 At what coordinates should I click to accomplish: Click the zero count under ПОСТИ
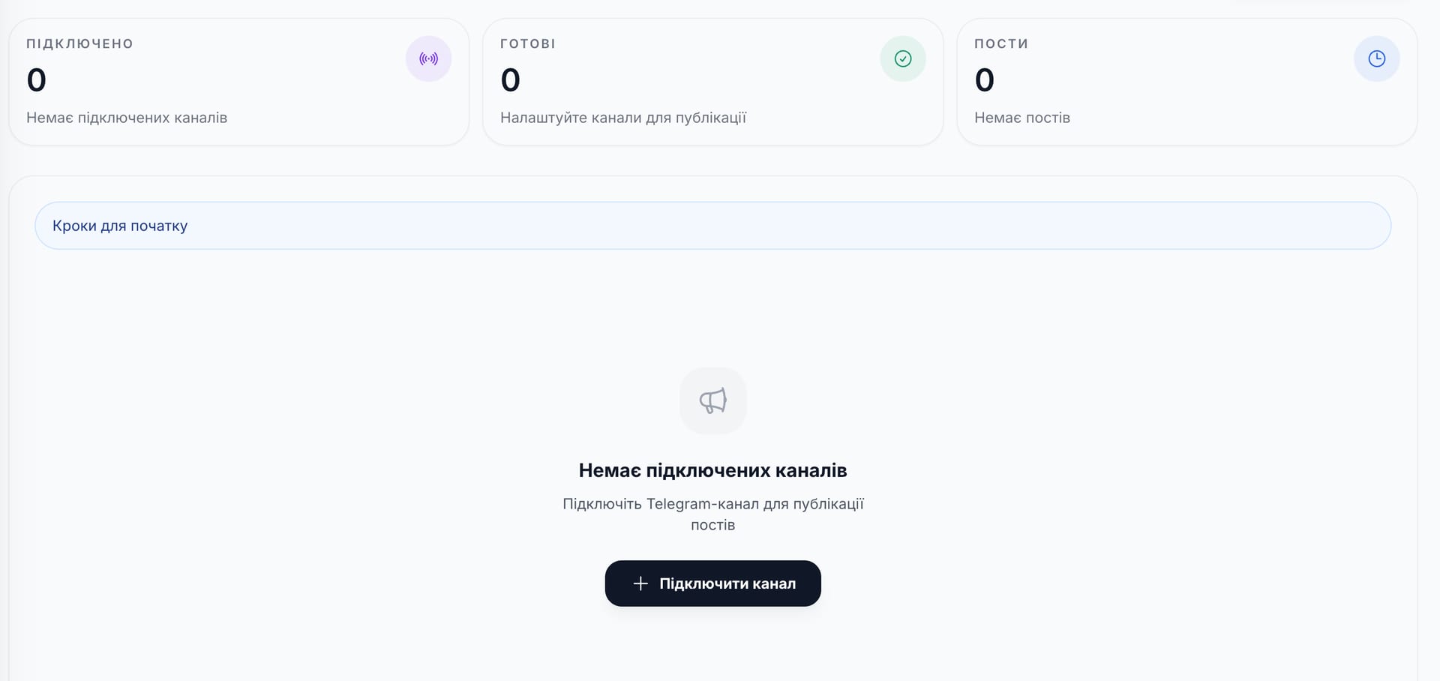(x=985, y=80)
